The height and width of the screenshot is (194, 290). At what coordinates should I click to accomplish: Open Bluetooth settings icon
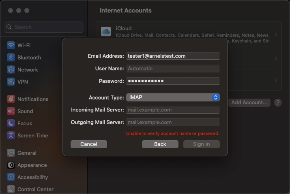[x=11, y=57]
